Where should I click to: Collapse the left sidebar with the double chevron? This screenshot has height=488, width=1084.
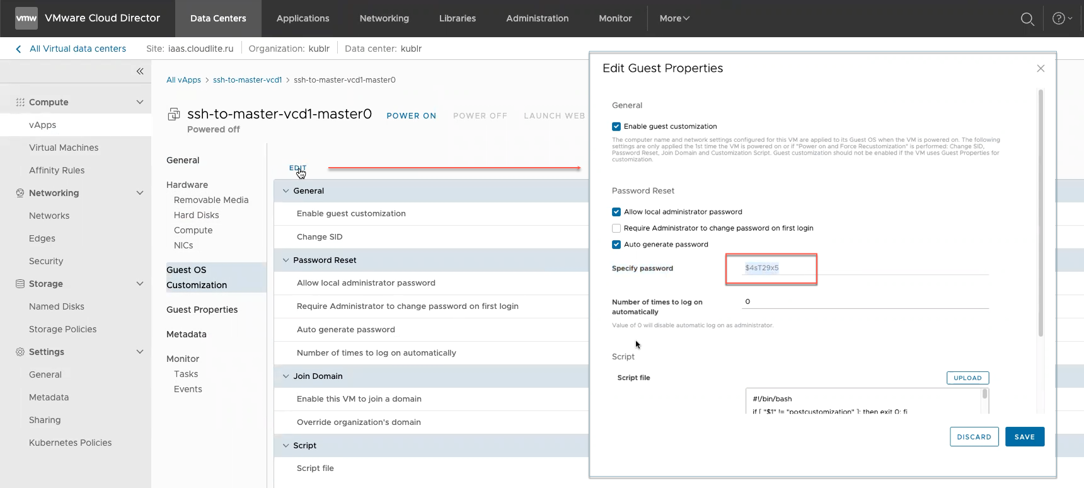(x=140, y=71)
